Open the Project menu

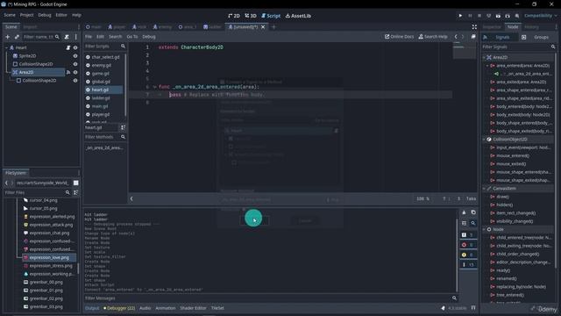click(27, 15)
